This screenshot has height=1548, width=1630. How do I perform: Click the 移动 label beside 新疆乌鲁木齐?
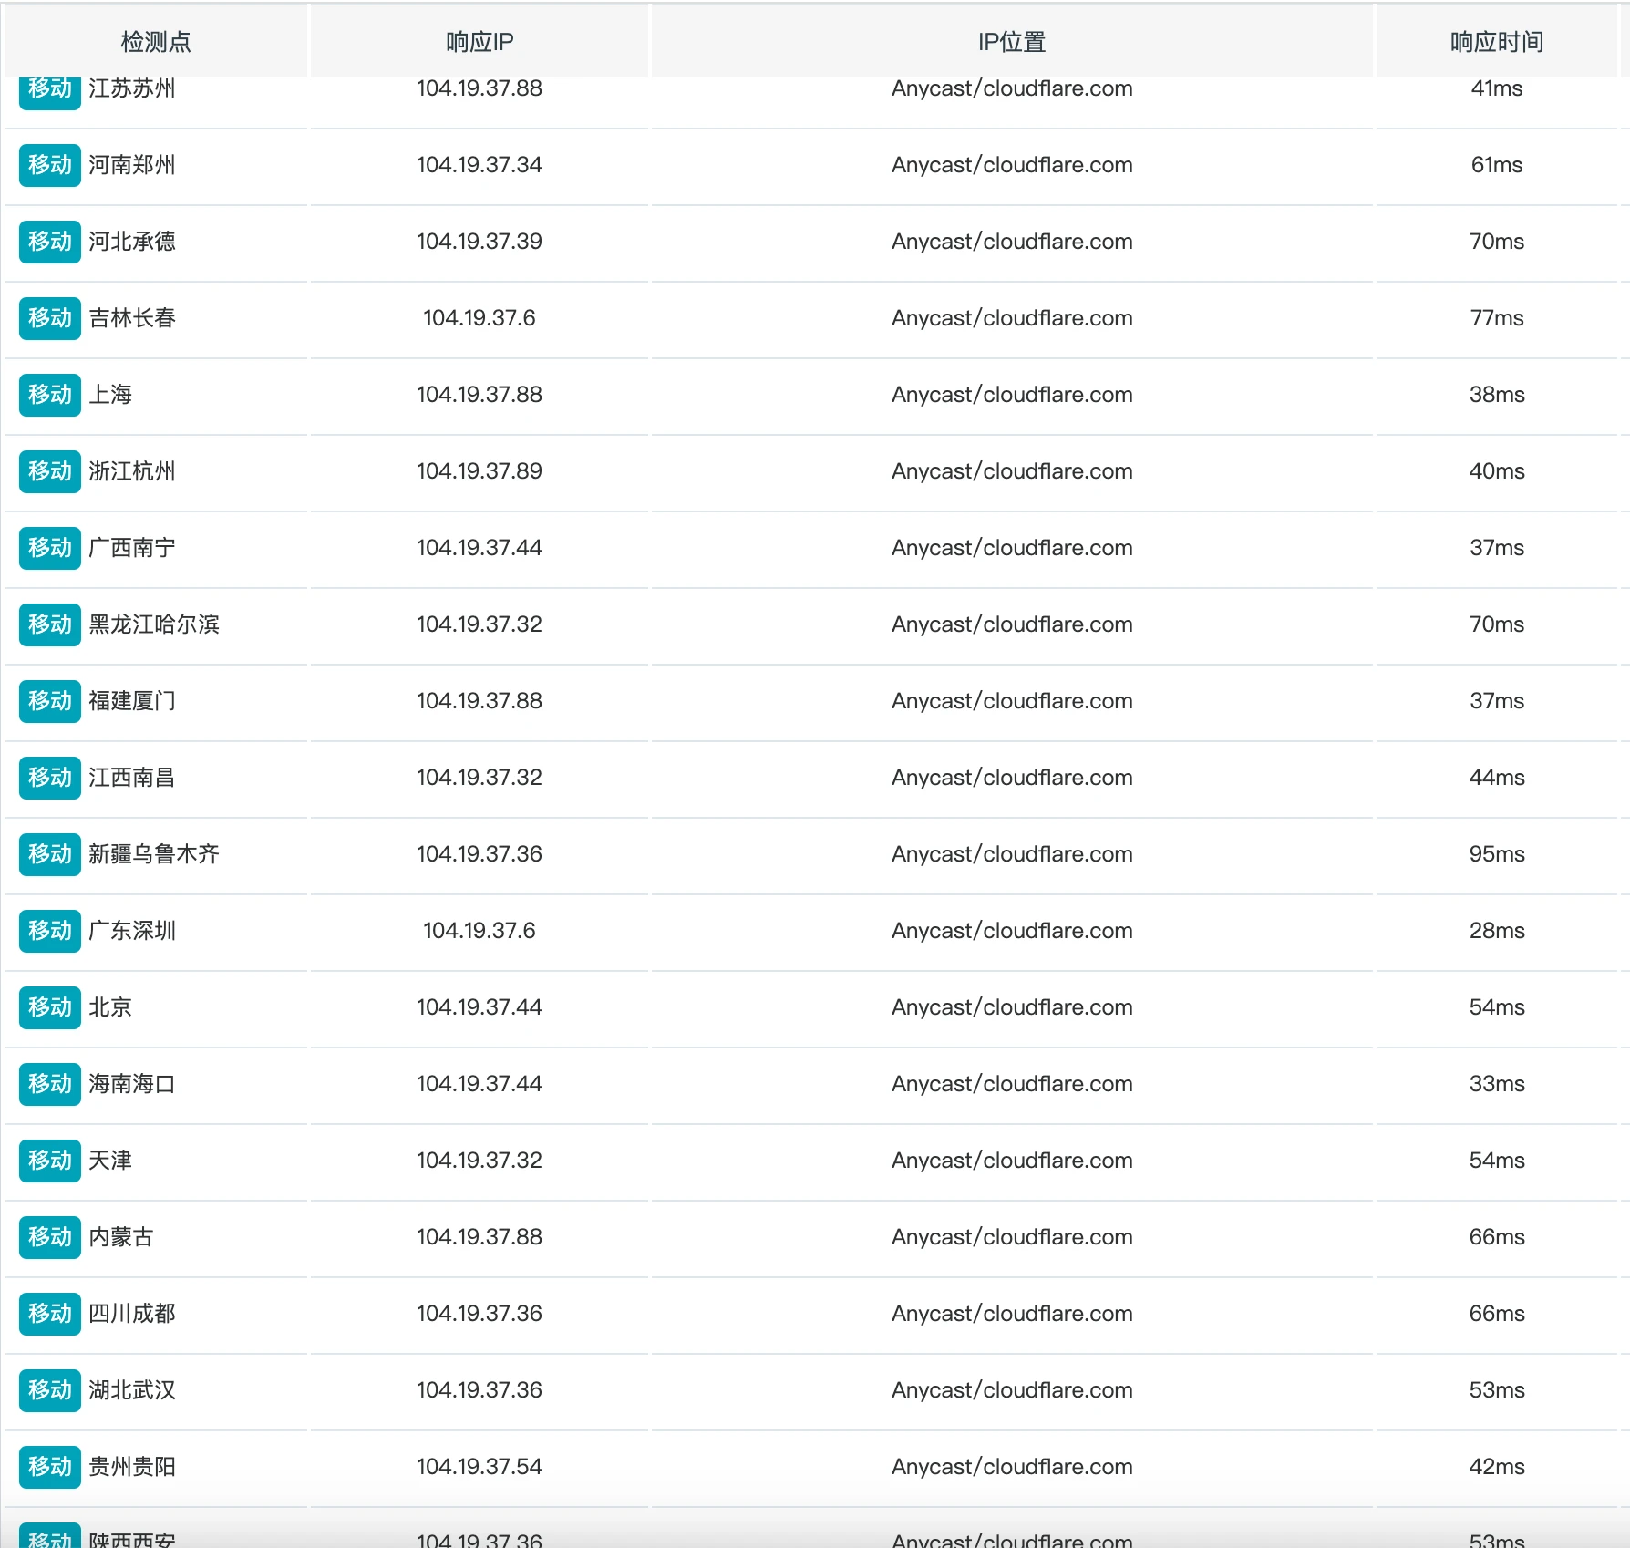[49, 854]
